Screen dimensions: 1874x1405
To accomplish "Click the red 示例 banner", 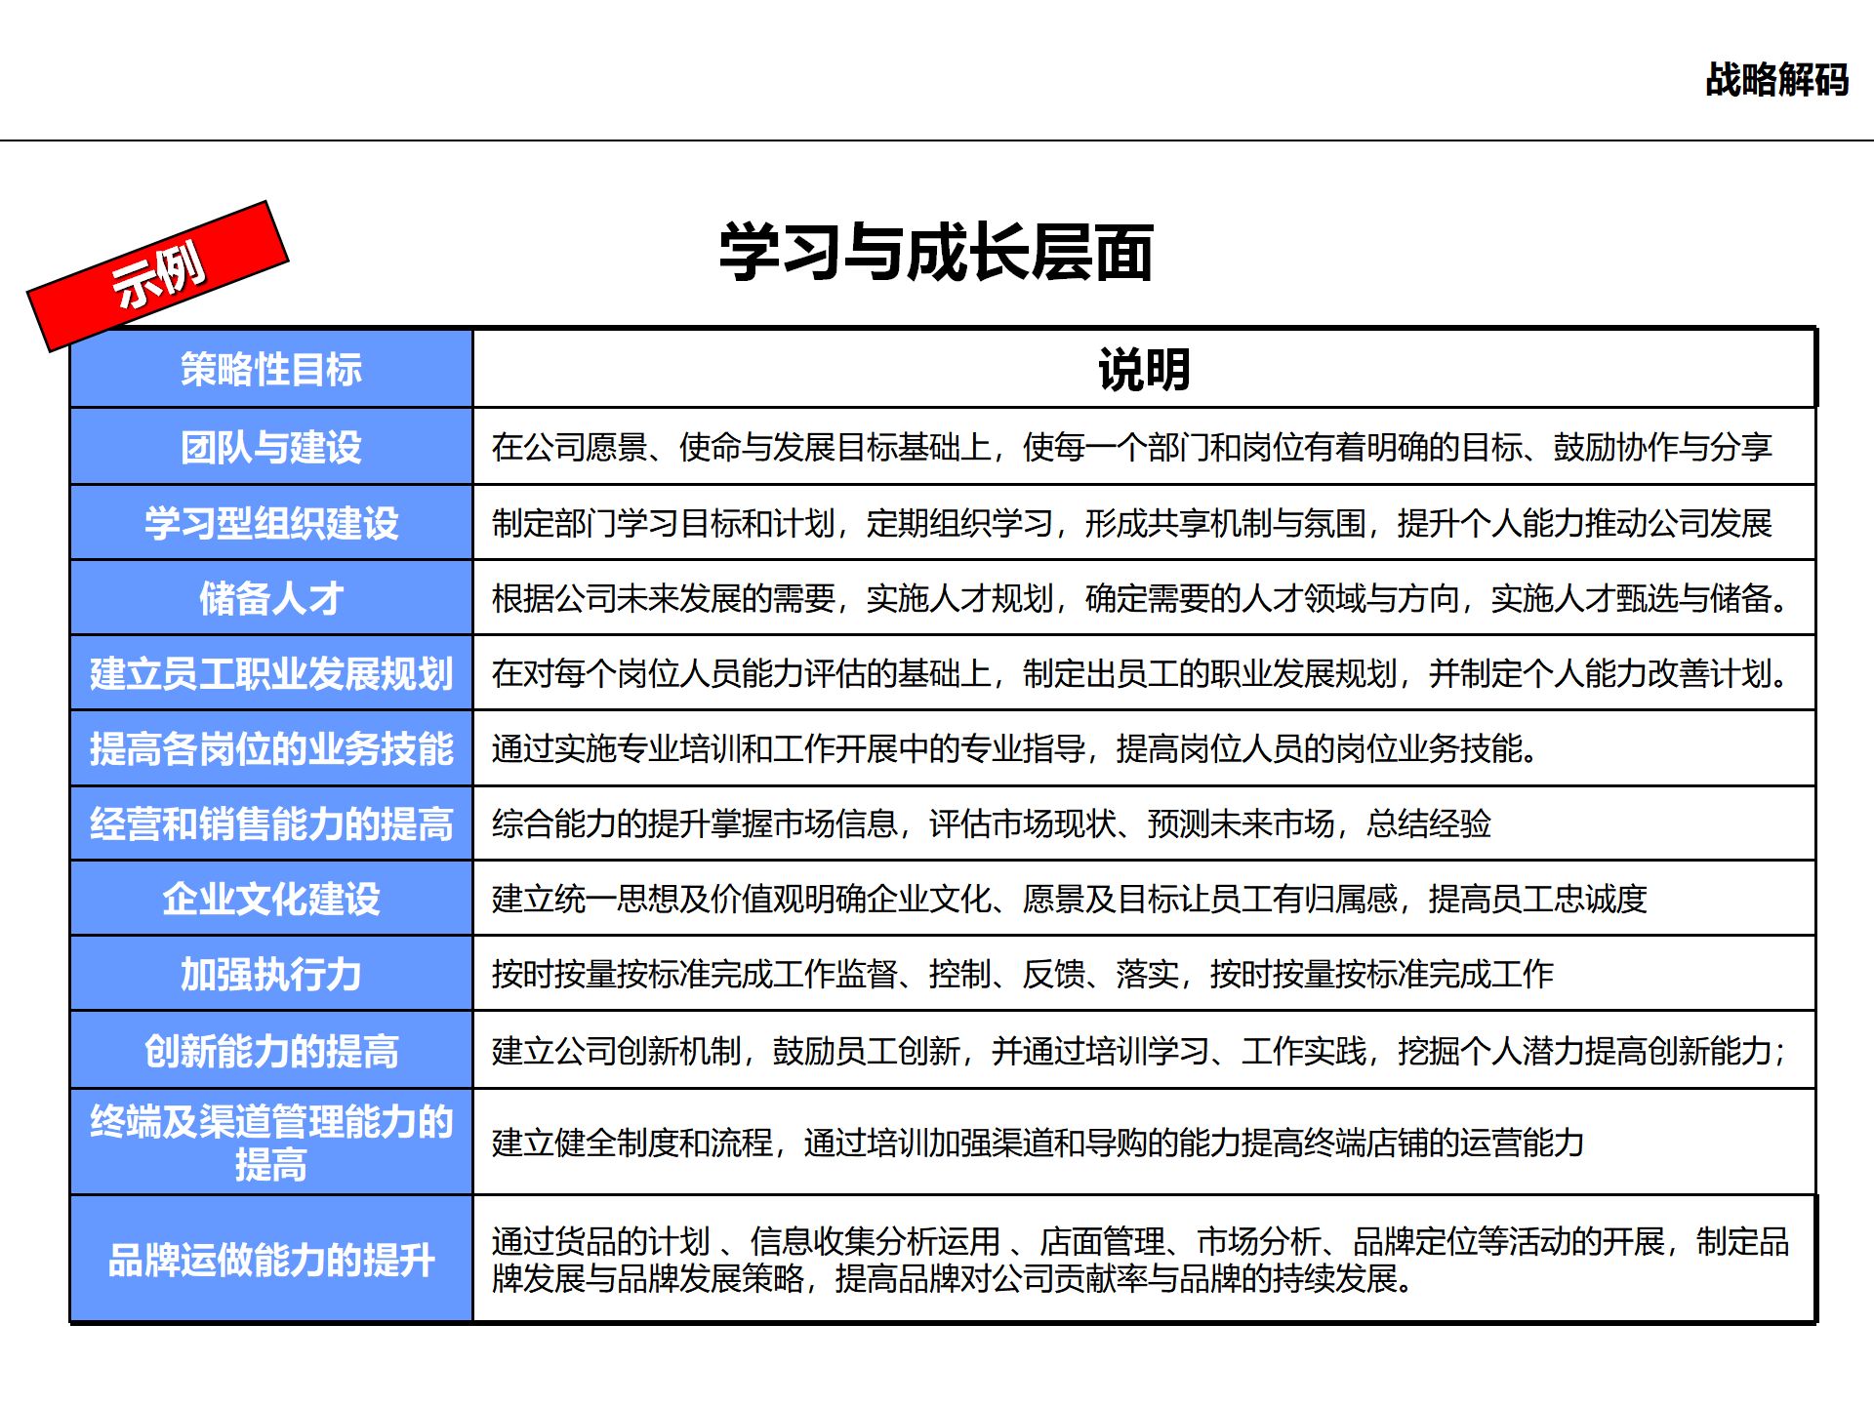I will (x=158, y=275).
